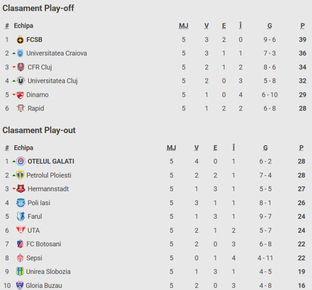
Task: Click the Hermannstadt team logo
Action: pos(21,189)
